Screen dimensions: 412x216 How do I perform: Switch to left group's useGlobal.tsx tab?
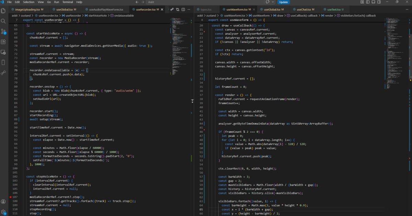coord(67,9)
